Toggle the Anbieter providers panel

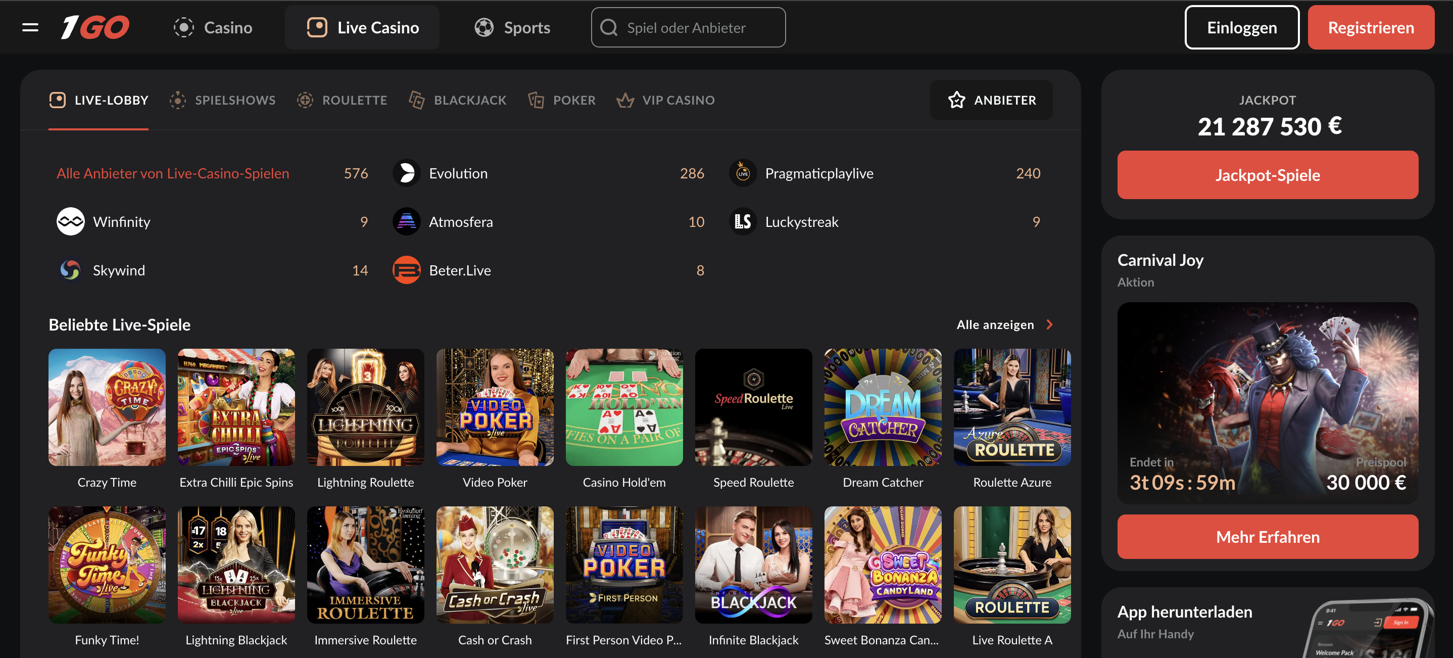(x=991, y=100)
